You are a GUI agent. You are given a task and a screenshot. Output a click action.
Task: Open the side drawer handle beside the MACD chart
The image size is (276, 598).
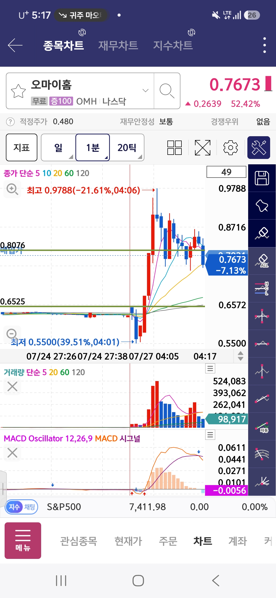[x=3, y=488]
